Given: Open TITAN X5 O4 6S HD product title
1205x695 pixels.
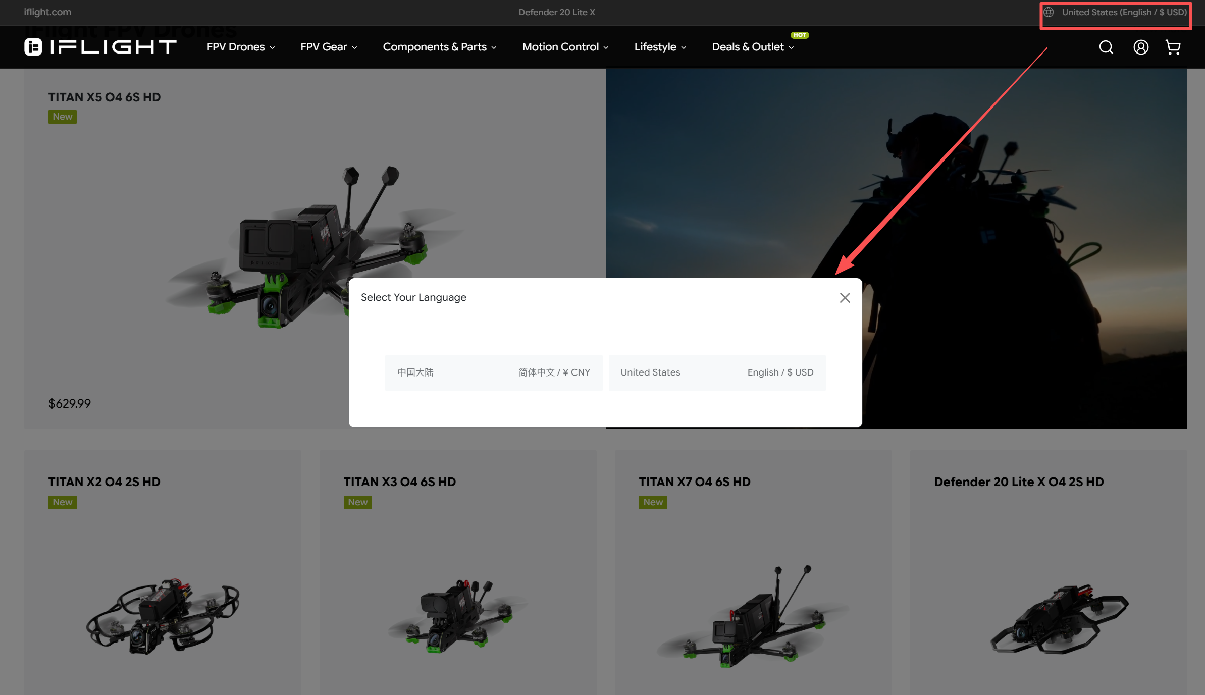Looking at the screenshot, I should point(104,97).
